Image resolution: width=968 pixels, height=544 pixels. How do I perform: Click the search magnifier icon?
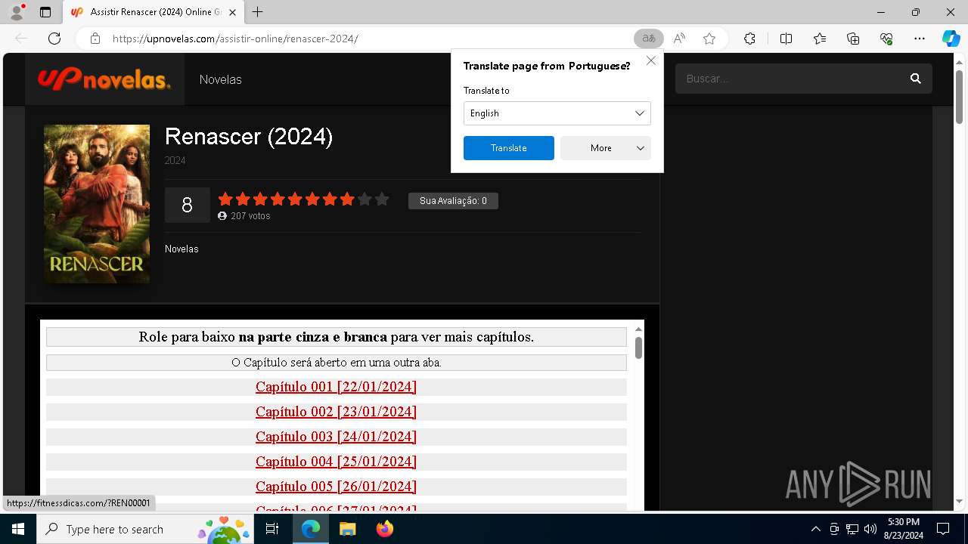click(x=915, y=79)
